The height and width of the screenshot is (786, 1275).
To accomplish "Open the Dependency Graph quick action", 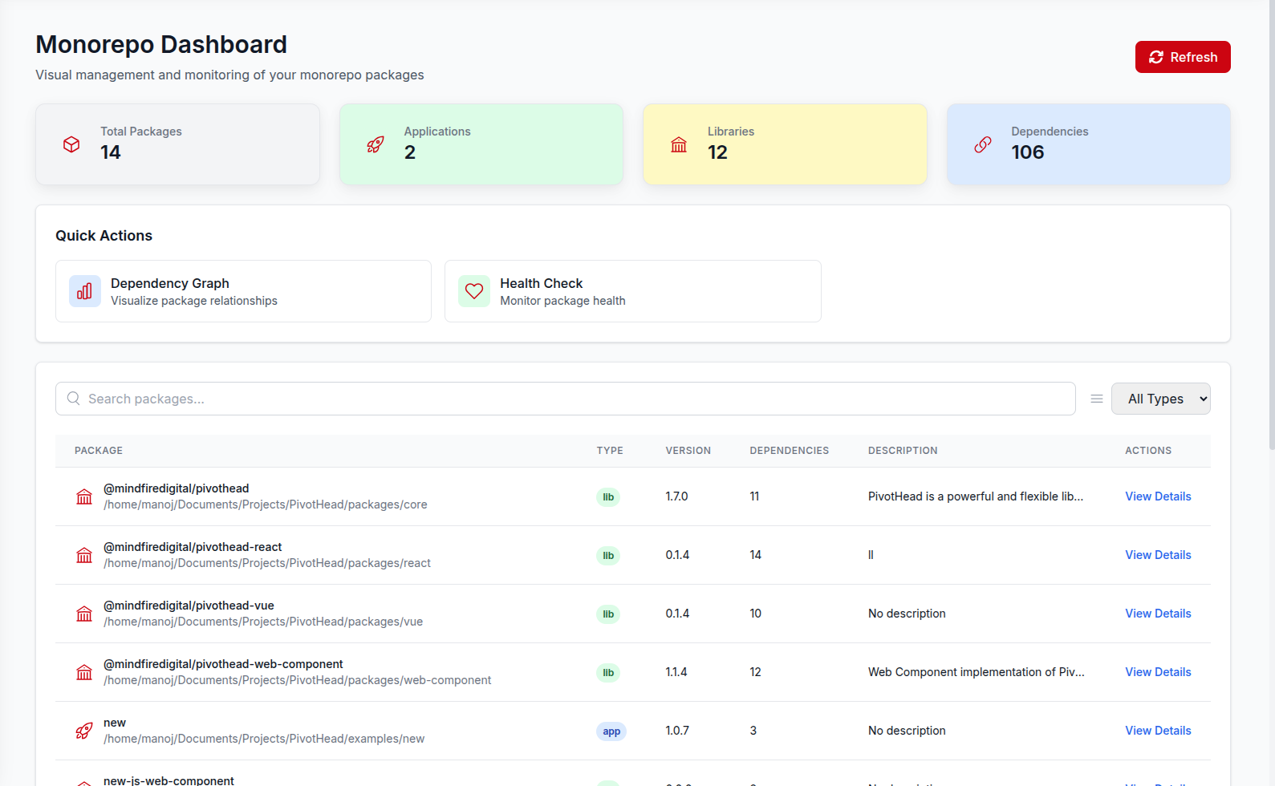I will pos(243,291).
